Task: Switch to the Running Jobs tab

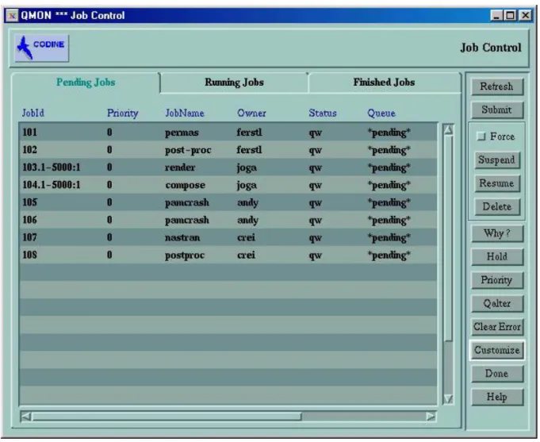Action: (x=234, y=83)
